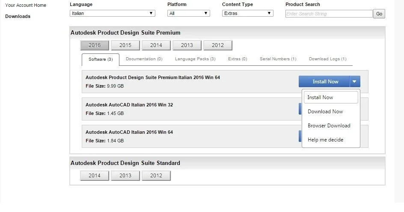Choose Download Now from the dropdown menu
404x212 pixels.
point(325,112)
